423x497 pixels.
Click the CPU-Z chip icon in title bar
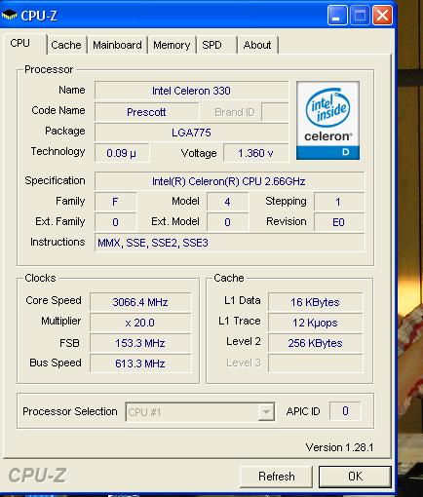[x=9, y=16]
